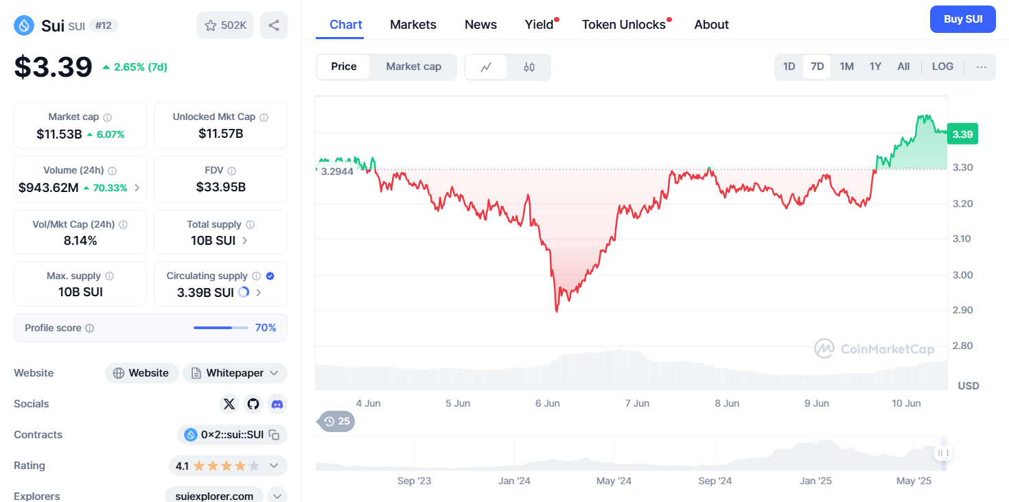Click the share icon near watchlist
Image resolution: width=1009 pixels, height=502 pixels.
click(274, 25)
